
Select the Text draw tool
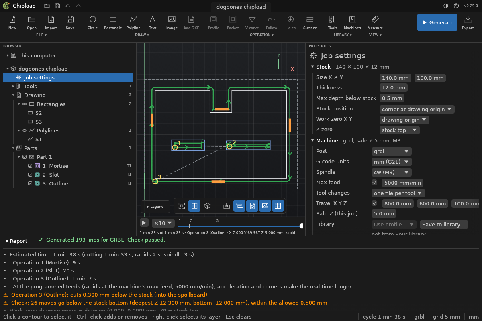tap(153, 22)
